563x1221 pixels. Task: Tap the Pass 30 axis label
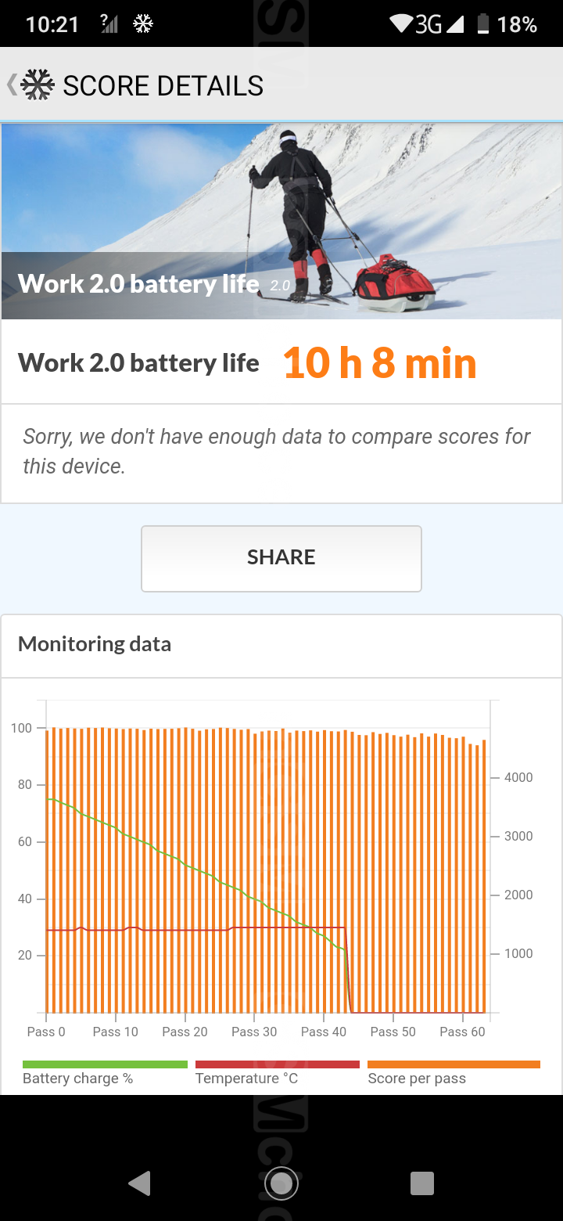point(254,1032)
